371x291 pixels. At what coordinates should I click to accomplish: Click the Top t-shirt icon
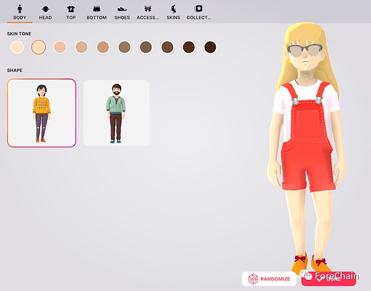pyautogui.click(x=71, y=9)
